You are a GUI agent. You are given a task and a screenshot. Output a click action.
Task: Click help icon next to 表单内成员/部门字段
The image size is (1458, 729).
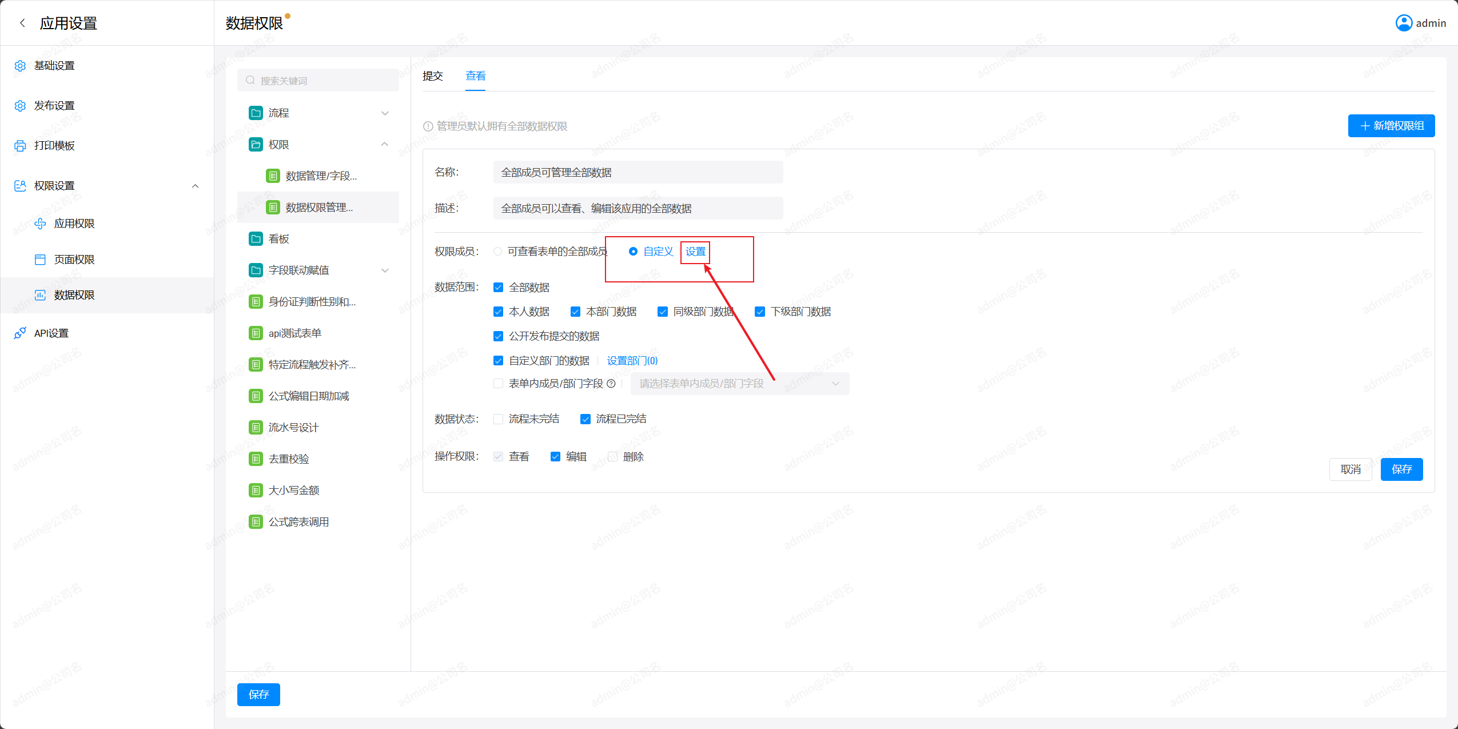pos(611,384)
